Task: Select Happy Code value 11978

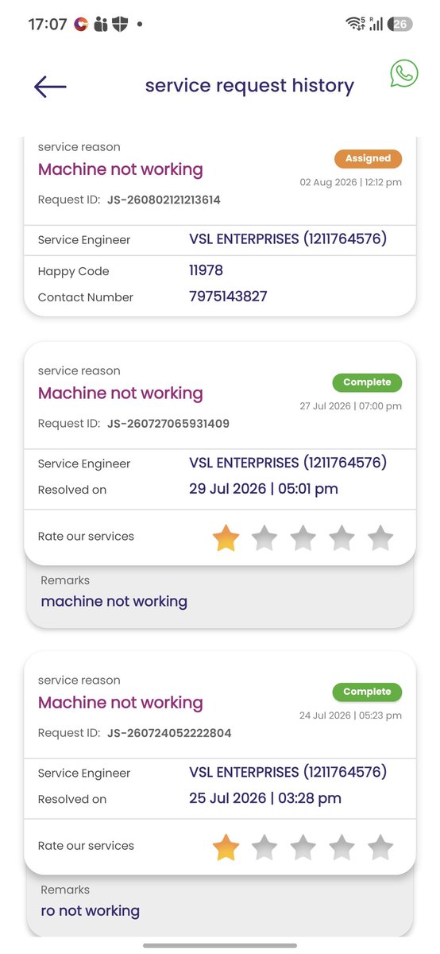Action: (x=206, y=270)
